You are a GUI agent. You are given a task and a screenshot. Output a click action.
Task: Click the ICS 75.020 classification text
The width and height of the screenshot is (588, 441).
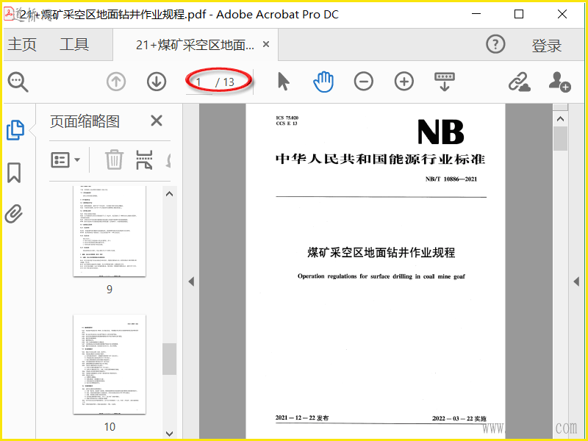[x=287, y=118]
